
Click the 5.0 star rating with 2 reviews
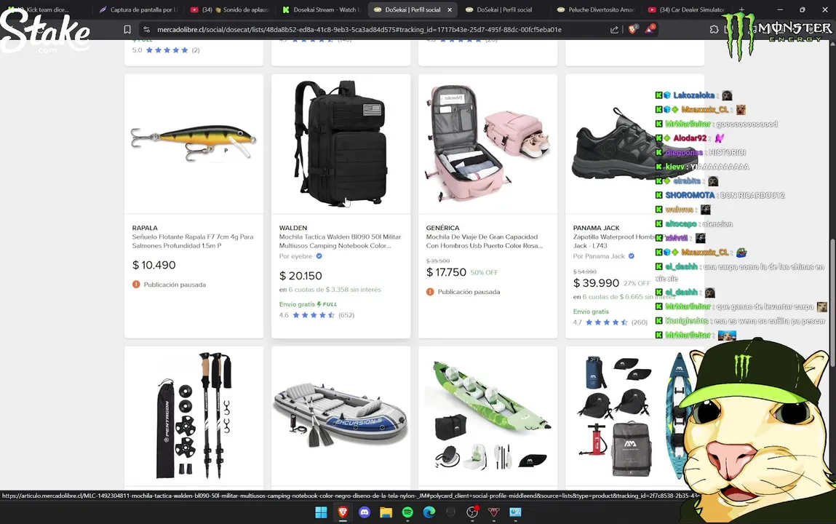pos(166,50)
